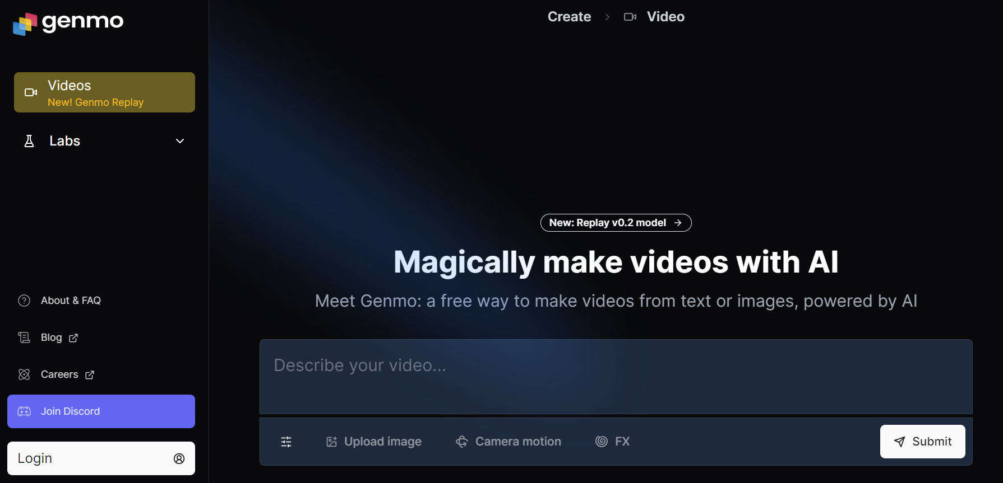Open the Camera motion options
Image resolution: width=1003 pixels, height=483 pixels.
[x=509, y=442]
